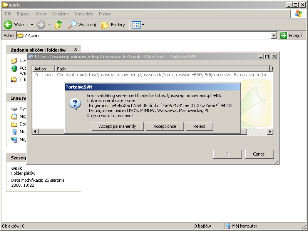Click 'Folder plików' in details panel
Viewport: 308px width, 231px height.
point(23,173)
